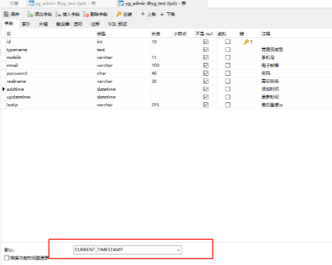This screenshot has width=332, height=265.
Task: Uncheck not-null checkbox for mobile field
Action: [206, 57]
